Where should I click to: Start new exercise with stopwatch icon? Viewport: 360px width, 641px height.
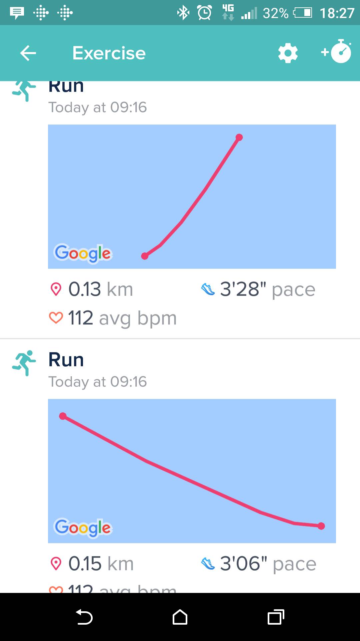click(x=337, y=52)
